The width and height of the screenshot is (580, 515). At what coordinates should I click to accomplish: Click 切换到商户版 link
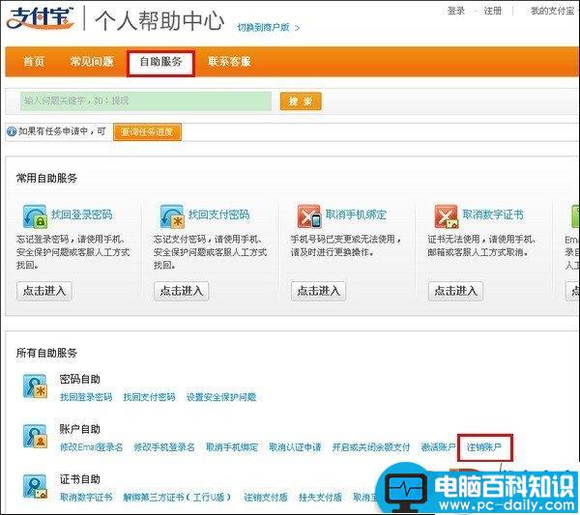pyautogui.click(x=268, y=27)
